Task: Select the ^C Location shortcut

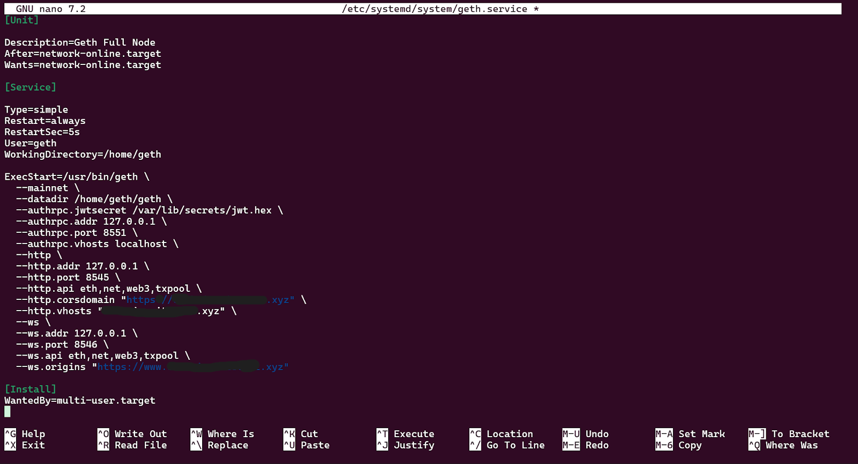Action: (x=501, y=434)
